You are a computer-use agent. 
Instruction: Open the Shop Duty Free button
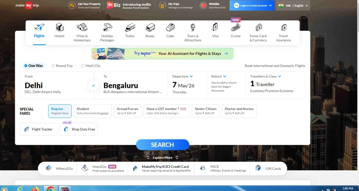tap(79, 129)
